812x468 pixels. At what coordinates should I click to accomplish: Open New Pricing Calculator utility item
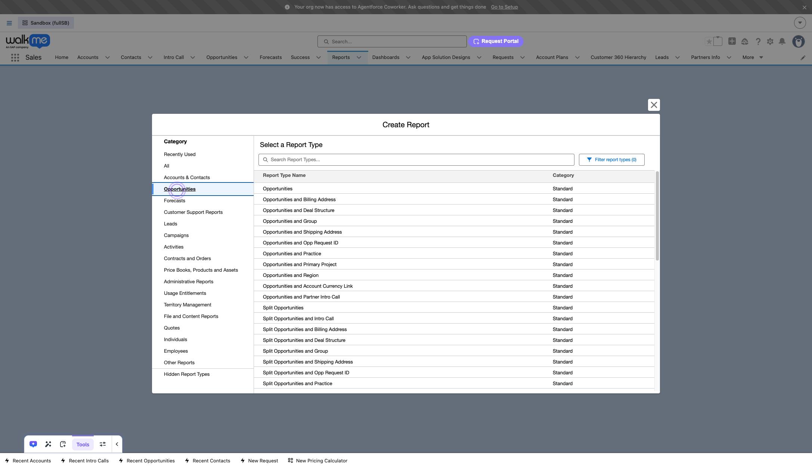tap(318, 461)
